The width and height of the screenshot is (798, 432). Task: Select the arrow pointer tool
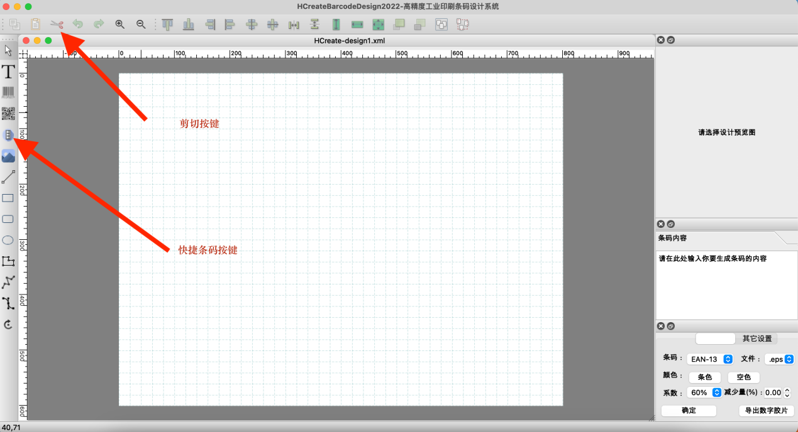[x=8, y=50]
